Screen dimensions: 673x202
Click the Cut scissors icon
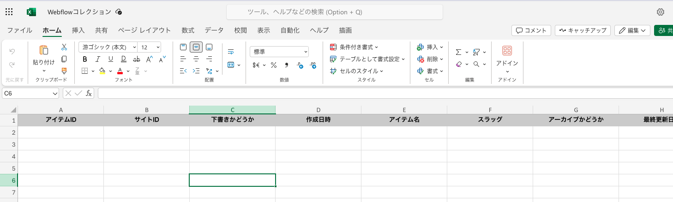click(x=64, y=47)
